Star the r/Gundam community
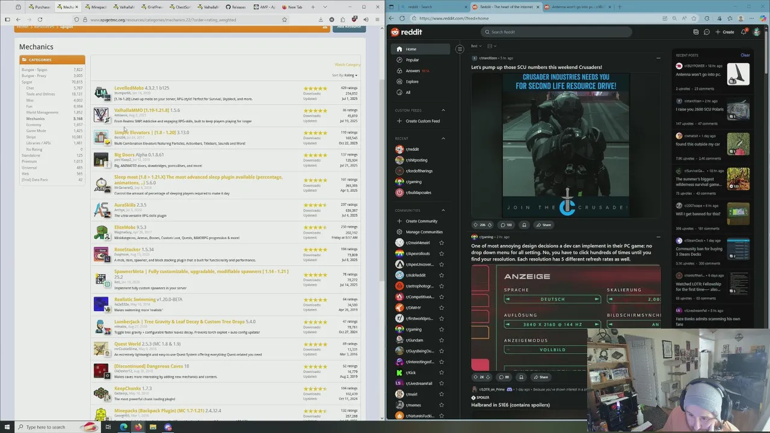 coord(442,340)
